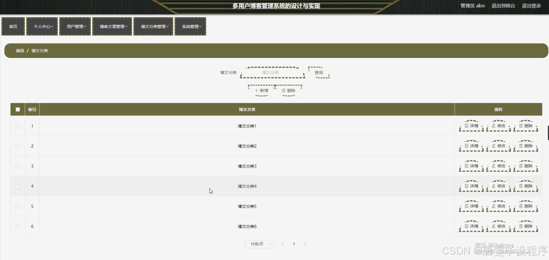
Task: Click the page title 多用户博客管理系统的设计与实现
Action: 276,6
